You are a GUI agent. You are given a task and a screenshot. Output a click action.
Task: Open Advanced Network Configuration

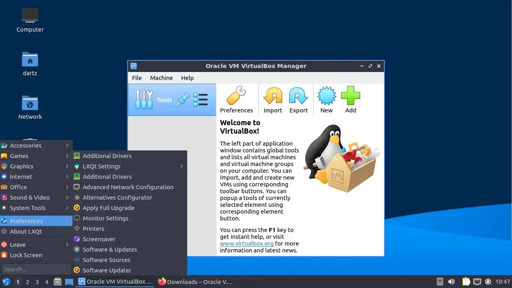coord(130,187)
